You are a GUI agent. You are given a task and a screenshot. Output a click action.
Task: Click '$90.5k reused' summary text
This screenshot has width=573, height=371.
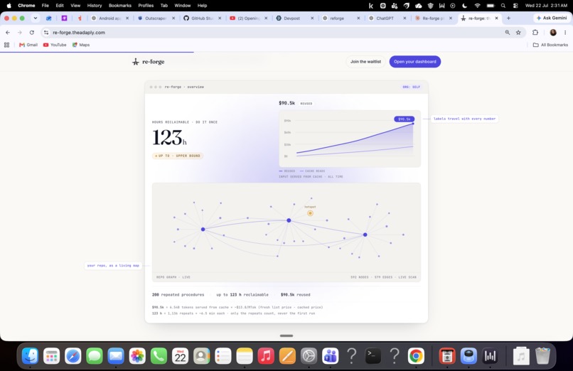(295, 295)
